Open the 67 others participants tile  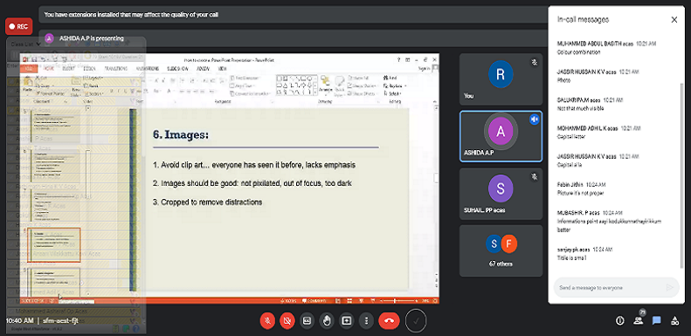501,250
